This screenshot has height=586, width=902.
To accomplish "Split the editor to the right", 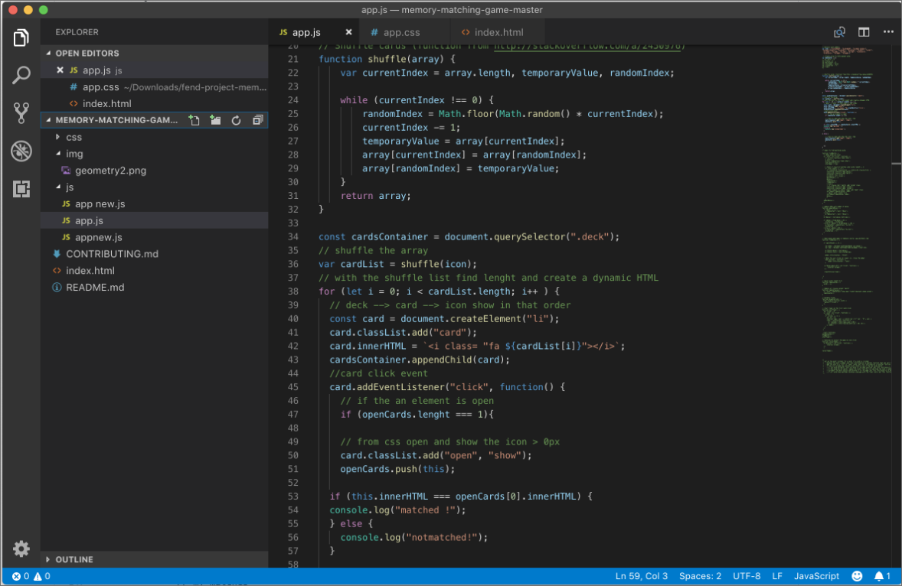I will [x=864, y=32].
